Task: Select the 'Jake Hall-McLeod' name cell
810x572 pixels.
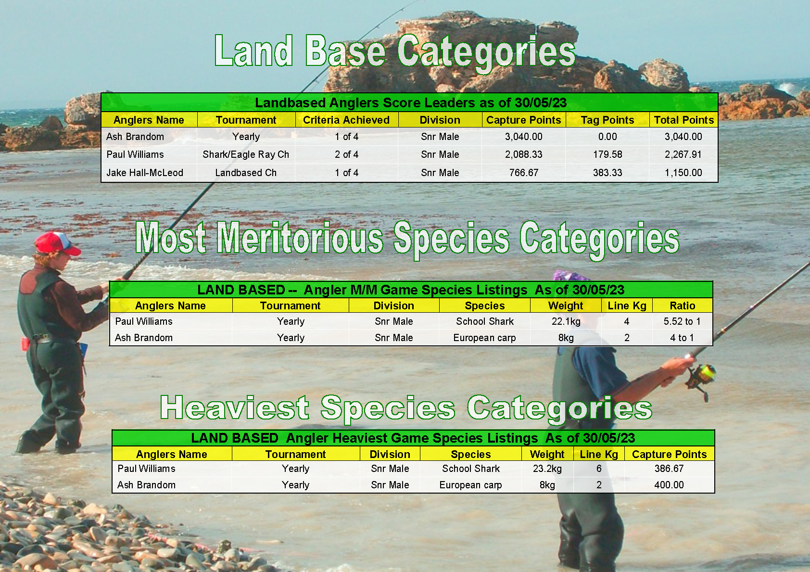Action: tap(145, 173)
